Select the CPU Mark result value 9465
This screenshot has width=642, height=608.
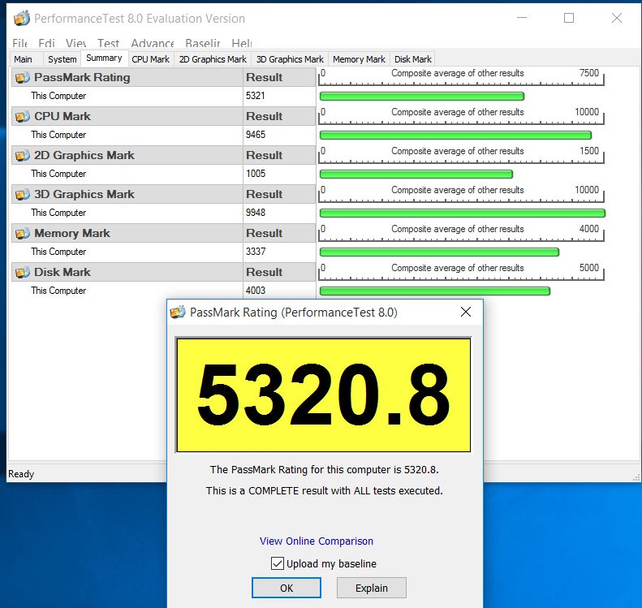point(256,135)
